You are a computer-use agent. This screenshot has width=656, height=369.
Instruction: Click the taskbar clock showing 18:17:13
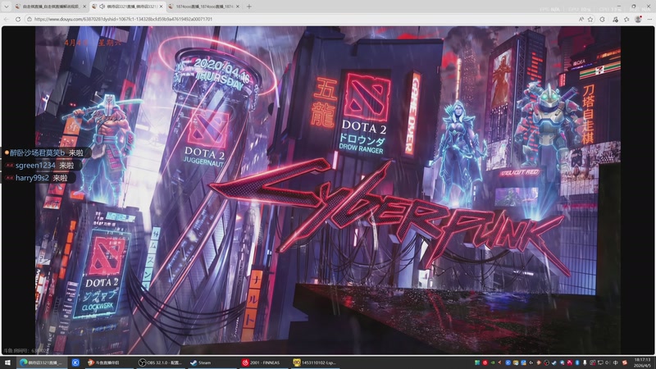point(642,362)
